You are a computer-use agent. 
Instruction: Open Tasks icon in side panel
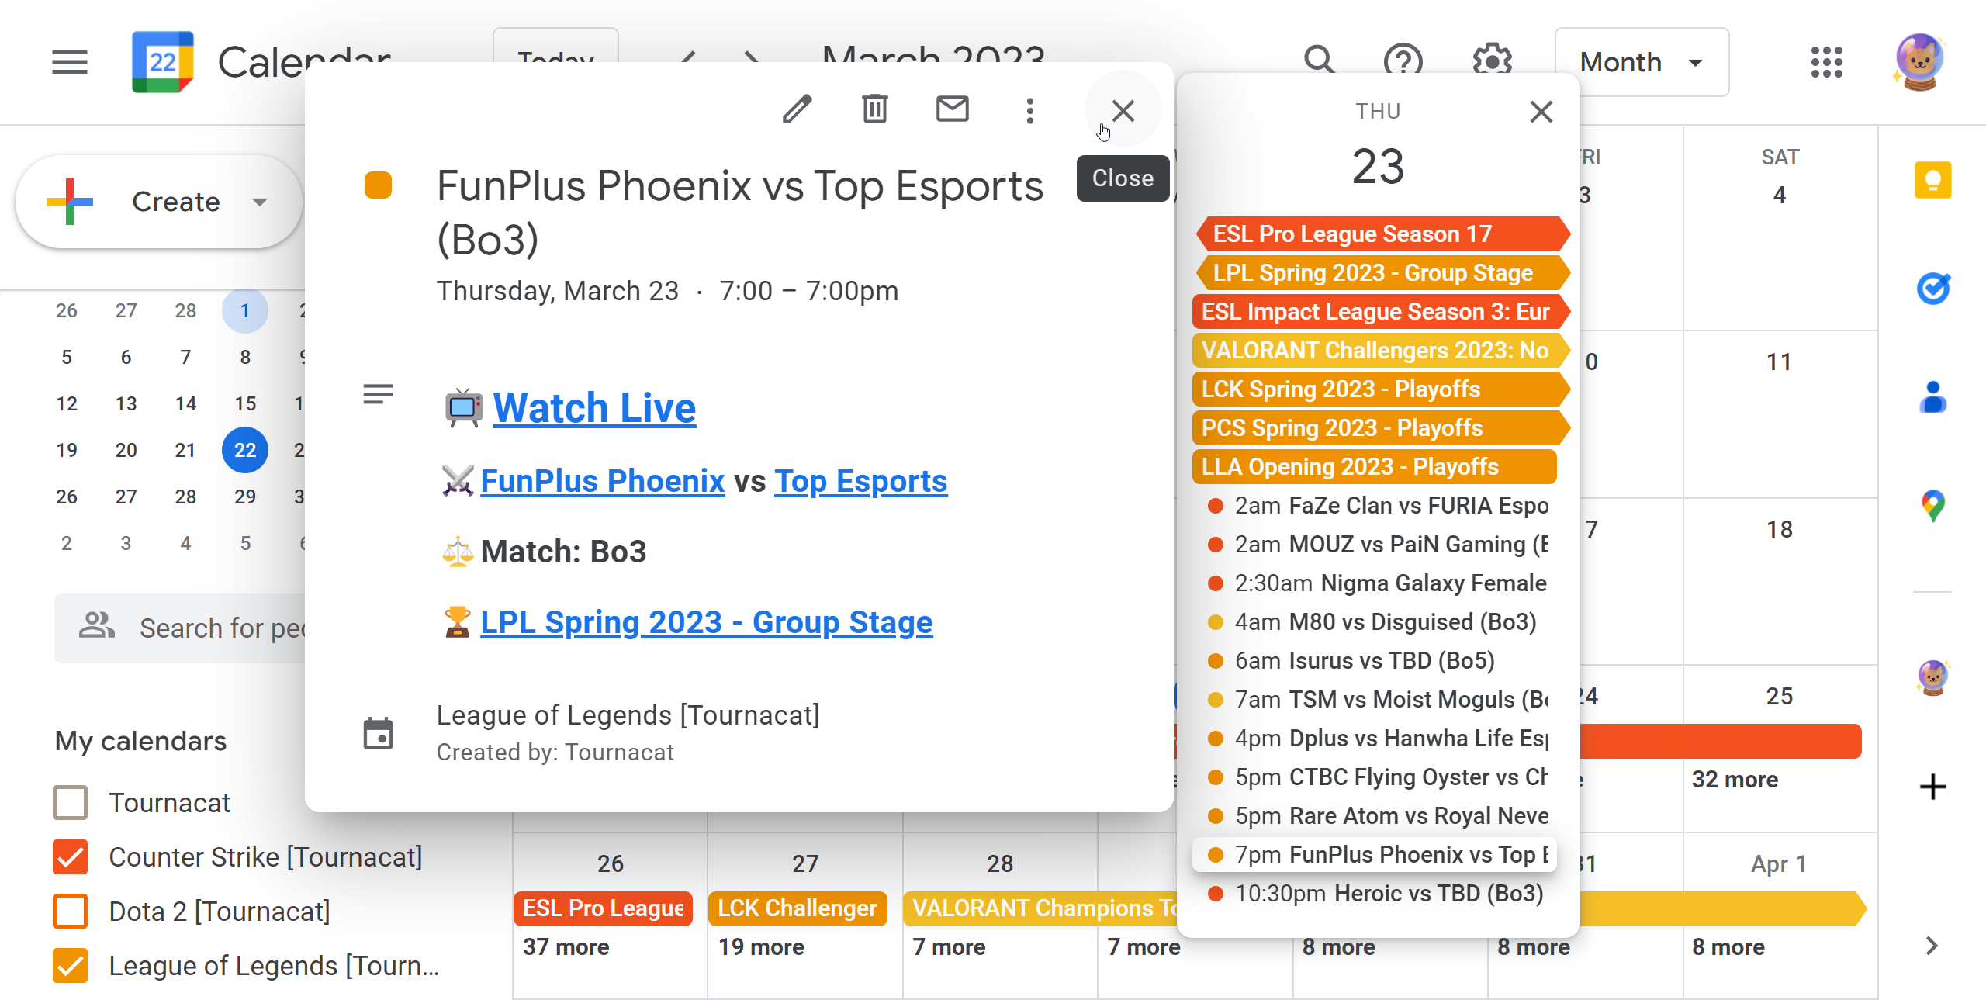[x=1932, y=289]
